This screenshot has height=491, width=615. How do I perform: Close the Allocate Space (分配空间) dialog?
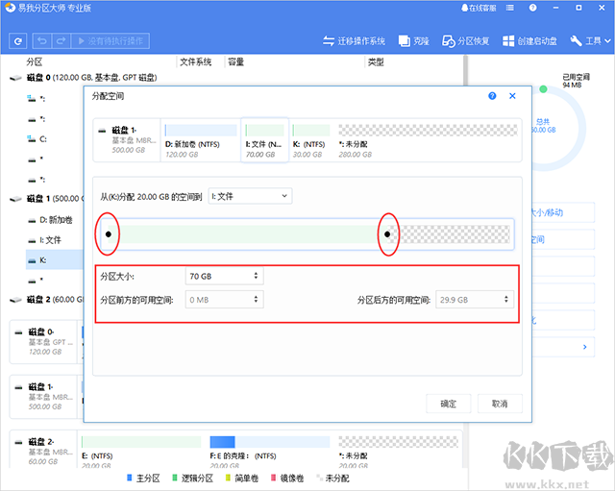[x=512, y=96]
